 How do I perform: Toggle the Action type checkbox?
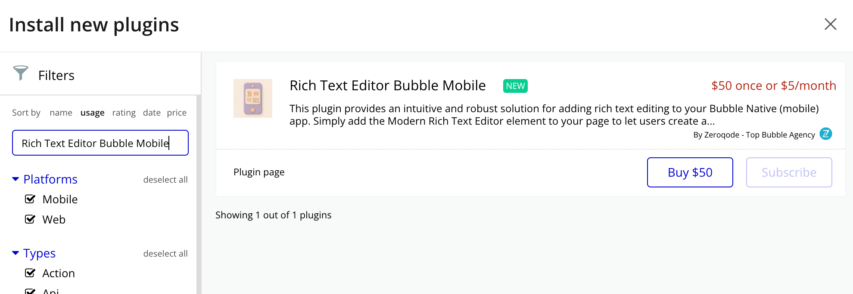(30, 273)
